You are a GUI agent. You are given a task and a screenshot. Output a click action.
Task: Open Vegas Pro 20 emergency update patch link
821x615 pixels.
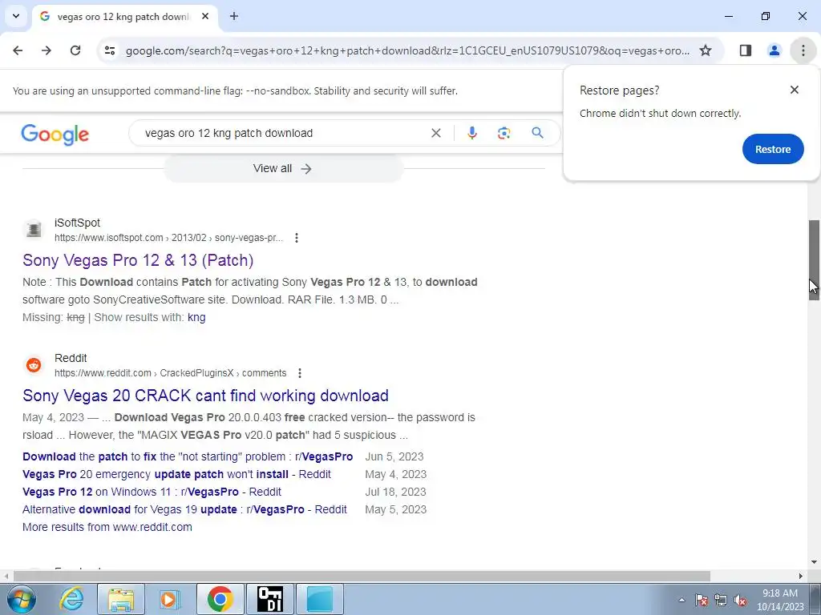point(176,474)
